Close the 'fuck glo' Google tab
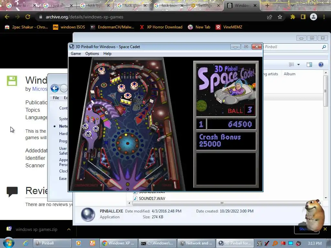Screen dimensions: 331x248 (x=145, y=5)
